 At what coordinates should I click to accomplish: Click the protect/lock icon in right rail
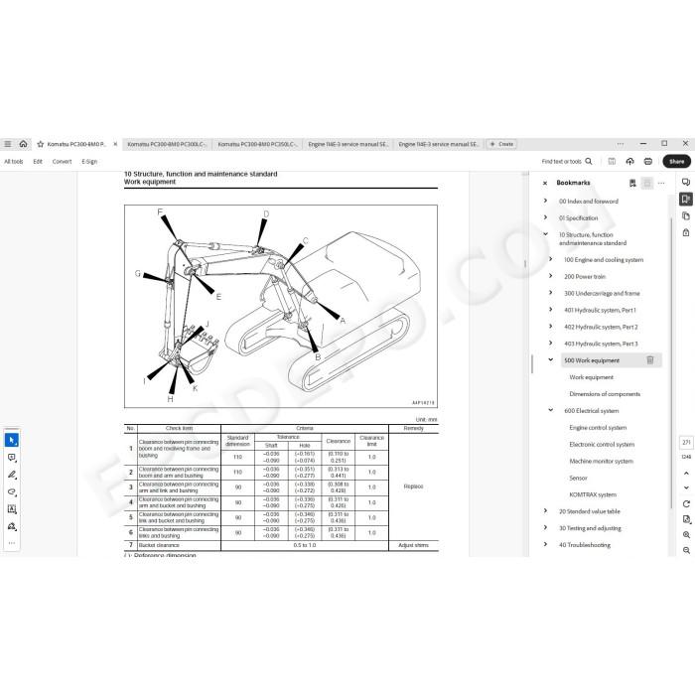[686, 232]
